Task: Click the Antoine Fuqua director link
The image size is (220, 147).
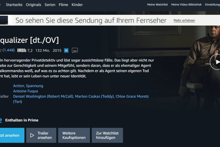Action: [x=26, y=91]
